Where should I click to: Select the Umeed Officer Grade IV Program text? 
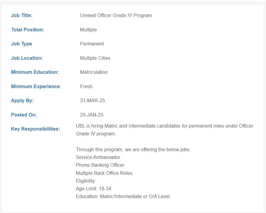(x=116, y=16)
